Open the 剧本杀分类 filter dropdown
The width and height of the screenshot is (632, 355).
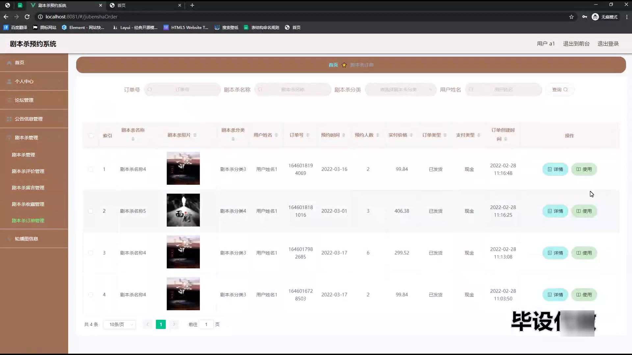[401, 89]
